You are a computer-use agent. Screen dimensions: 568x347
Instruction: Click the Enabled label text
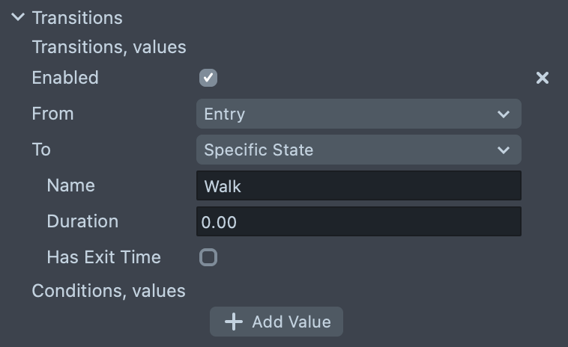tap(65, 78)
